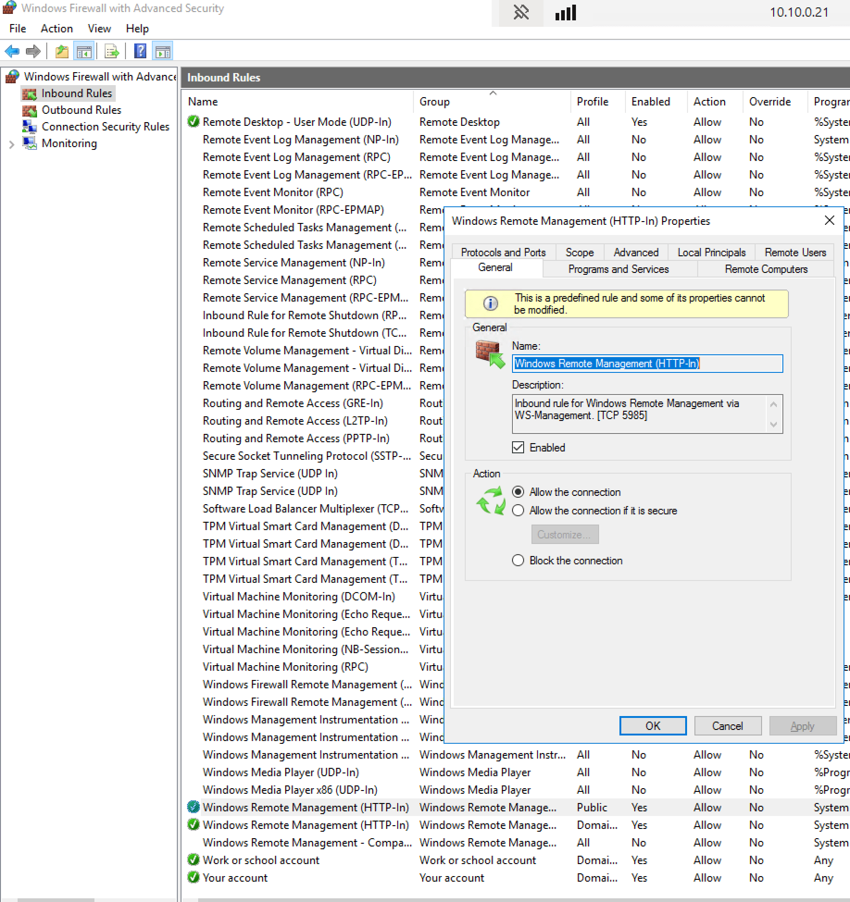Screen dimensions: 850x902
Task: Toggle the console tree pane toolbar icon
Action: pyautogui.click(x=84, y=51)
